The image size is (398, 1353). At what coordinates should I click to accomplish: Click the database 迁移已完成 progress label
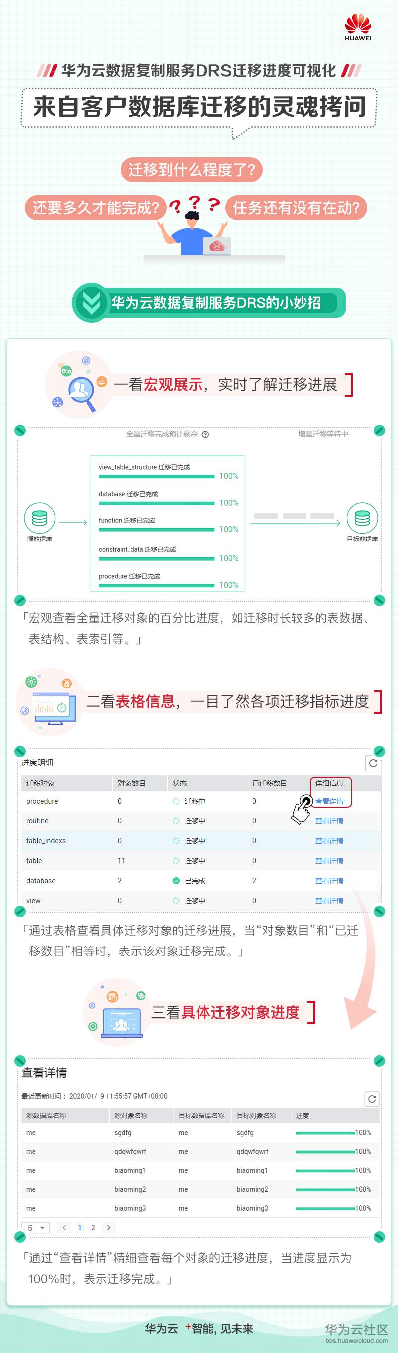[128, 494]
